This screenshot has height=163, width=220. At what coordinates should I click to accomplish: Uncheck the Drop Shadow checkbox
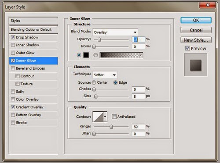tap(13, 37)
